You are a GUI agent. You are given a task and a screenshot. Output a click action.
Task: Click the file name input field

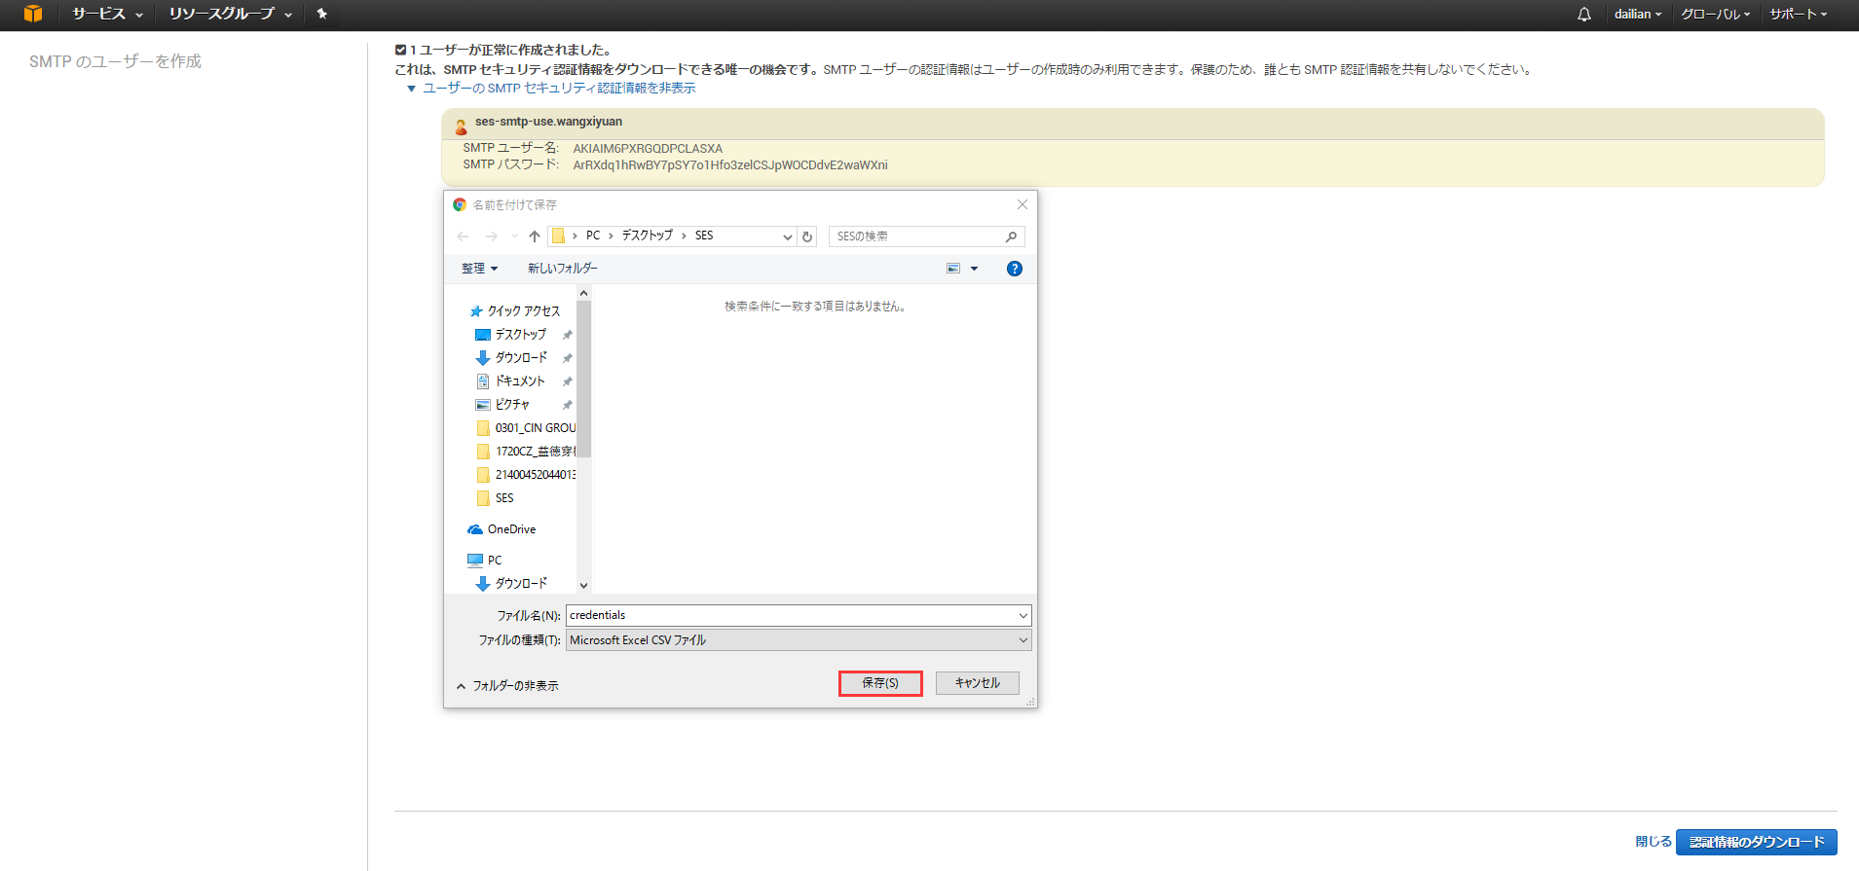pyautogui.click(x=789, y=615)
